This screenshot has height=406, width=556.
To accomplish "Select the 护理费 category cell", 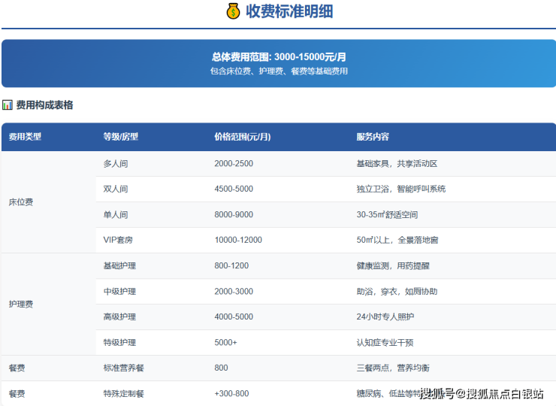I will tap(21, 304).
